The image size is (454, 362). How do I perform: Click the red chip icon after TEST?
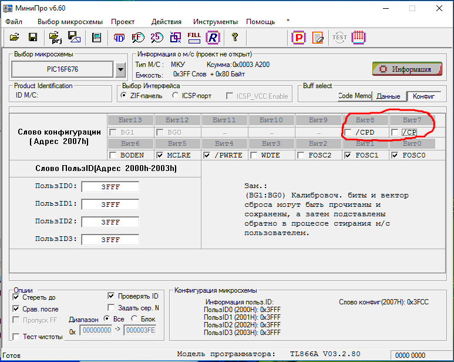[358, 38]
